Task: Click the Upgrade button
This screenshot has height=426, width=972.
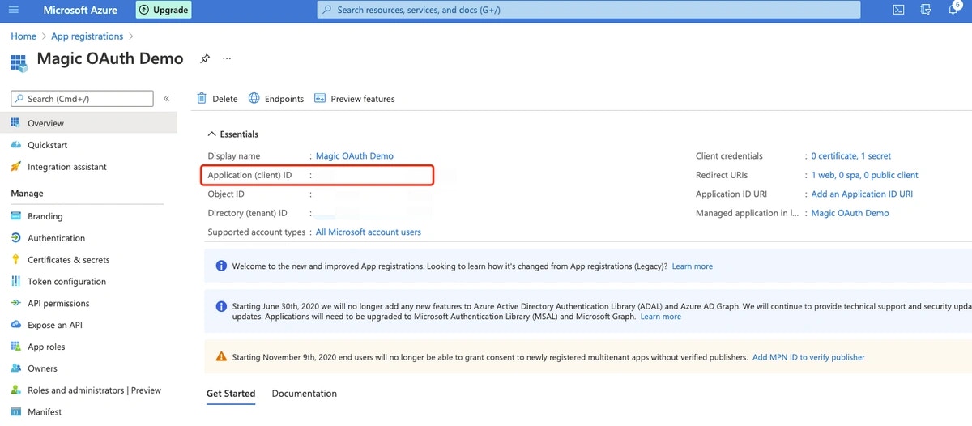Action: 163,11
